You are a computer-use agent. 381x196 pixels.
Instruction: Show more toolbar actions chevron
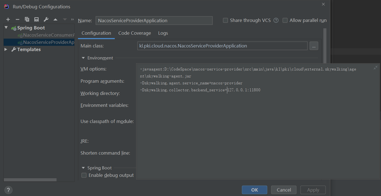[72, 19]
